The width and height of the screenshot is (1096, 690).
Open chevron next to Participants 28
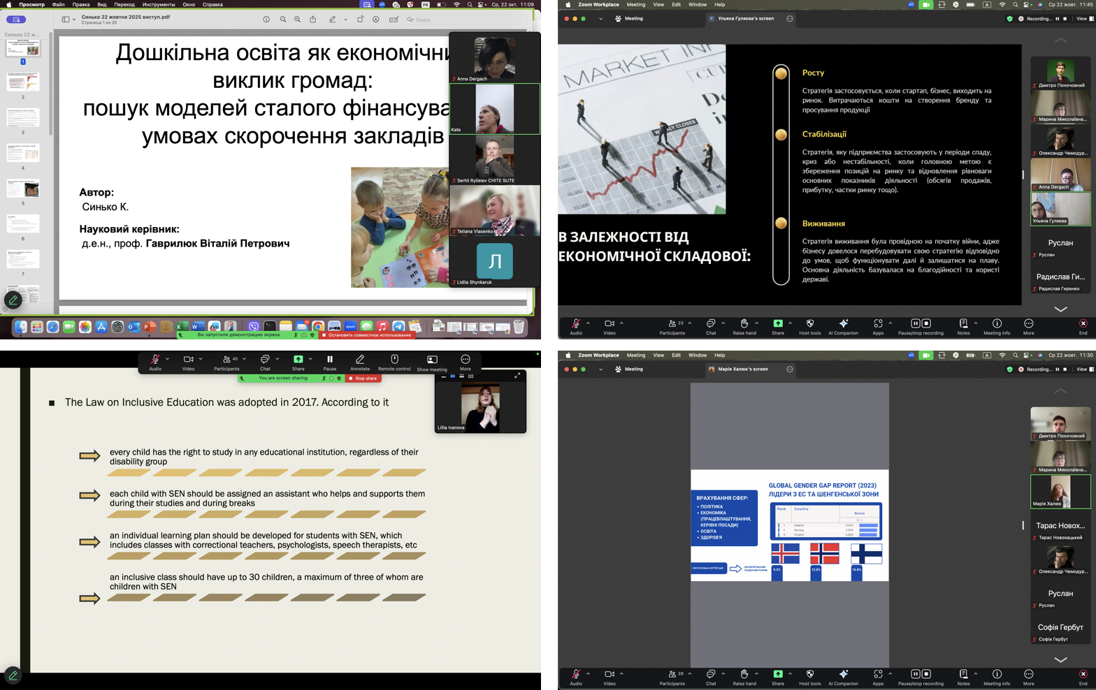[690, 674]
